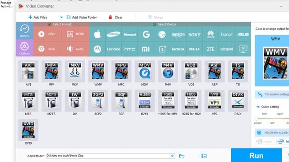Pick the H264 encoder format
Viewport: 289px width, 162px height.
[x=144, y=101]
